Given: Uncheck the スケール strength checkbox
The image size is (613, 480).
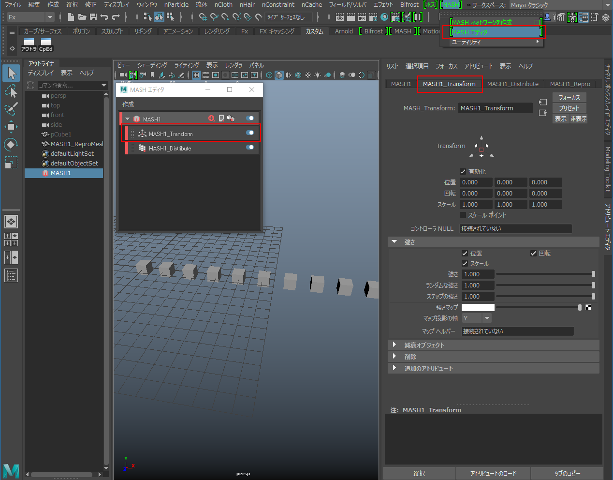Looking at the screenshot, I should click(465, 263).
